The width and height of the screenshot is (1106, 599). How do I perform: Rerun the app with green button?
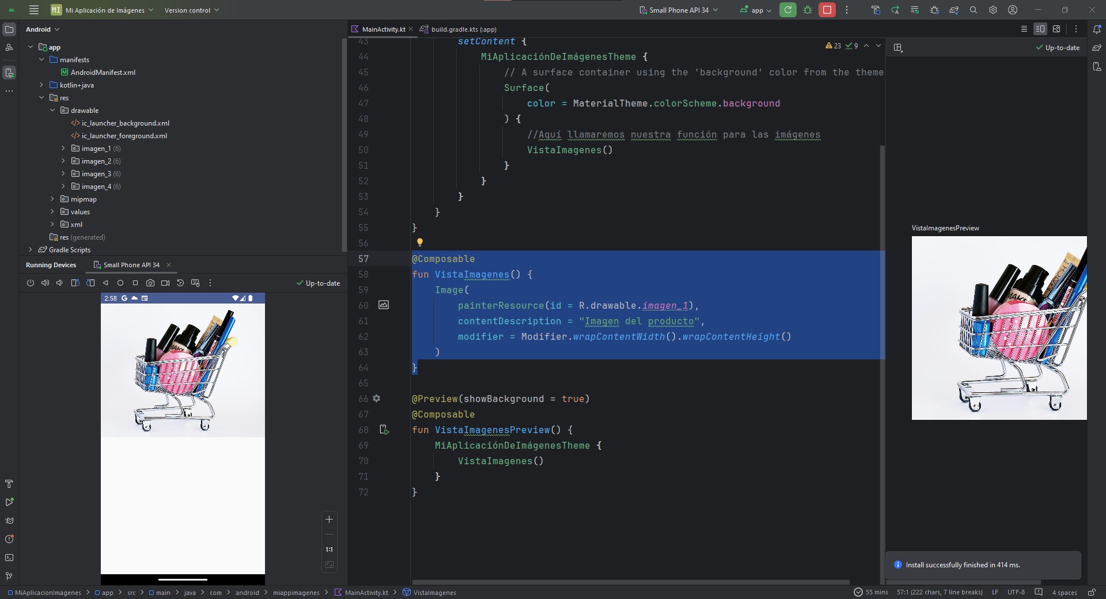(x=787, y=10)
